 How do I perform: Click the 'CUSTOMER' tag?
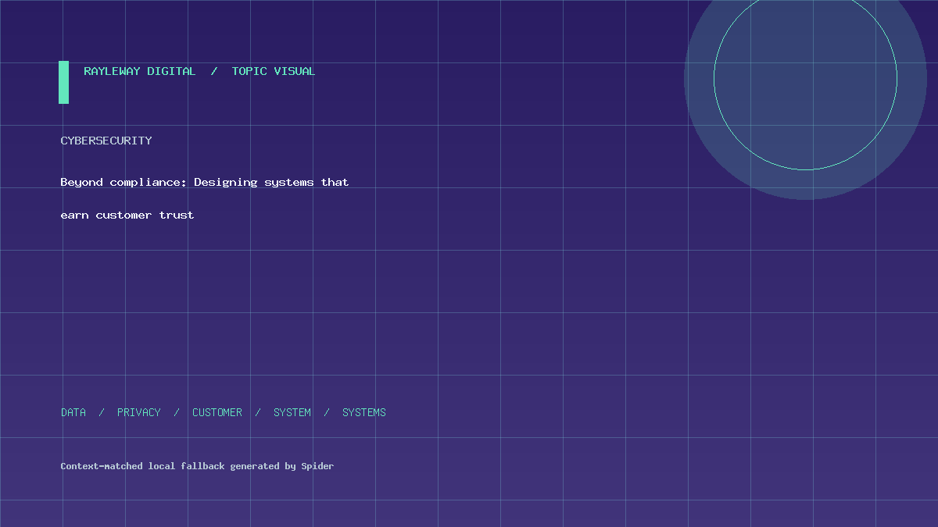click(x=217, y=412)
